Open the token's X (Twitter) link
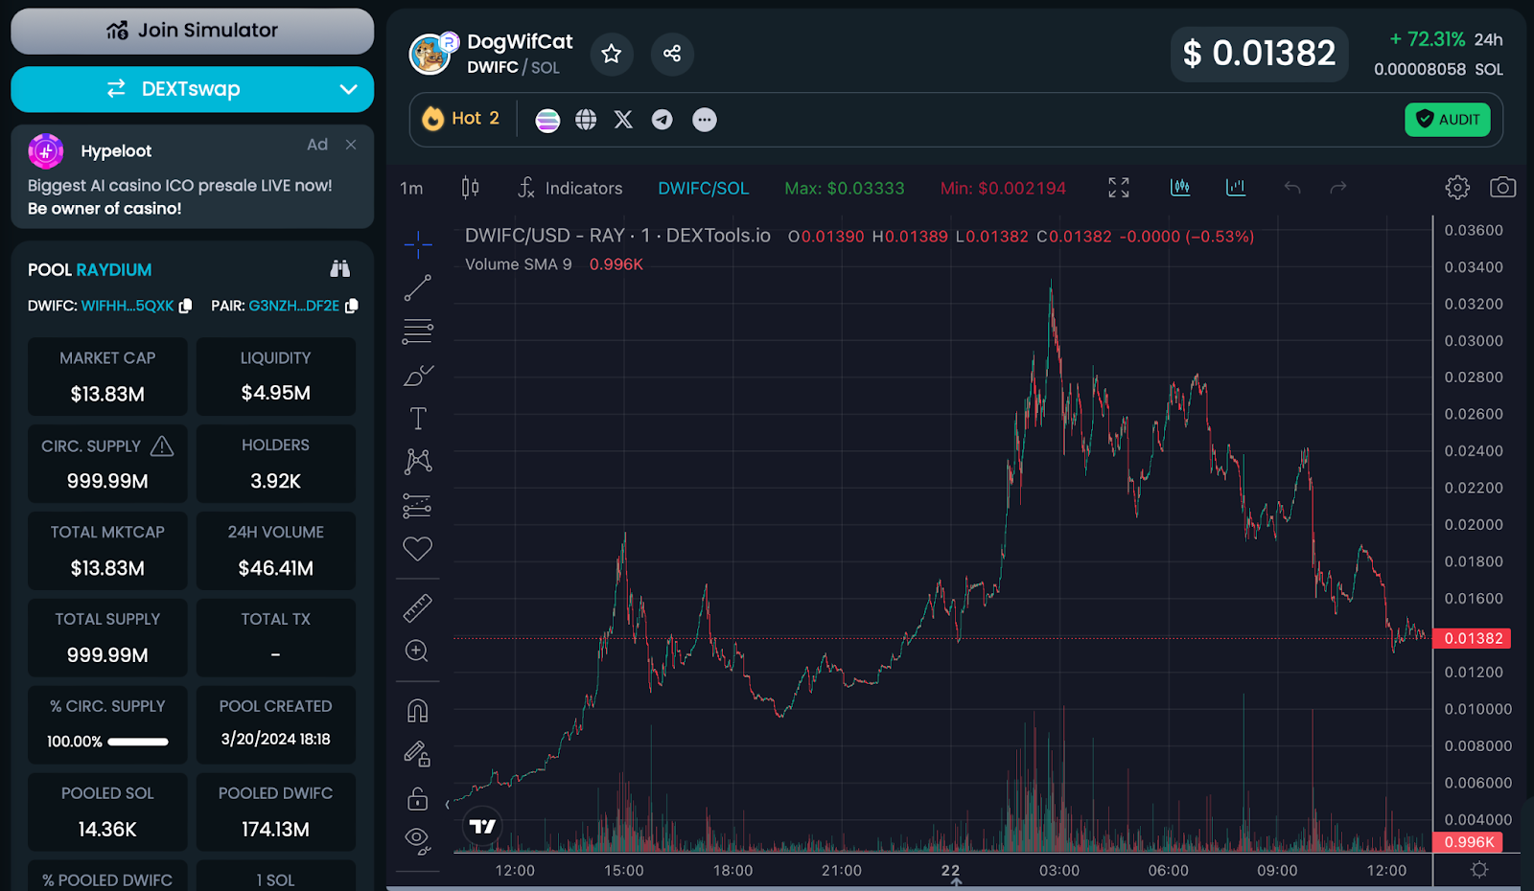The height and width of the screenshot is (891, 1534). [623, 120]
